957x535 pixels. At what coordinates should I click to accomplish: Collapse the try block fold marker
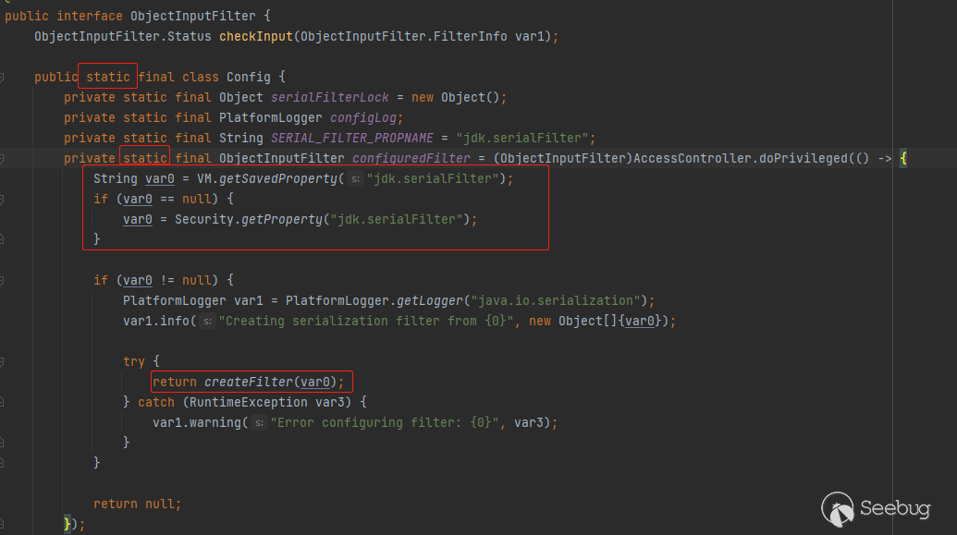click(x=2, y=362)
